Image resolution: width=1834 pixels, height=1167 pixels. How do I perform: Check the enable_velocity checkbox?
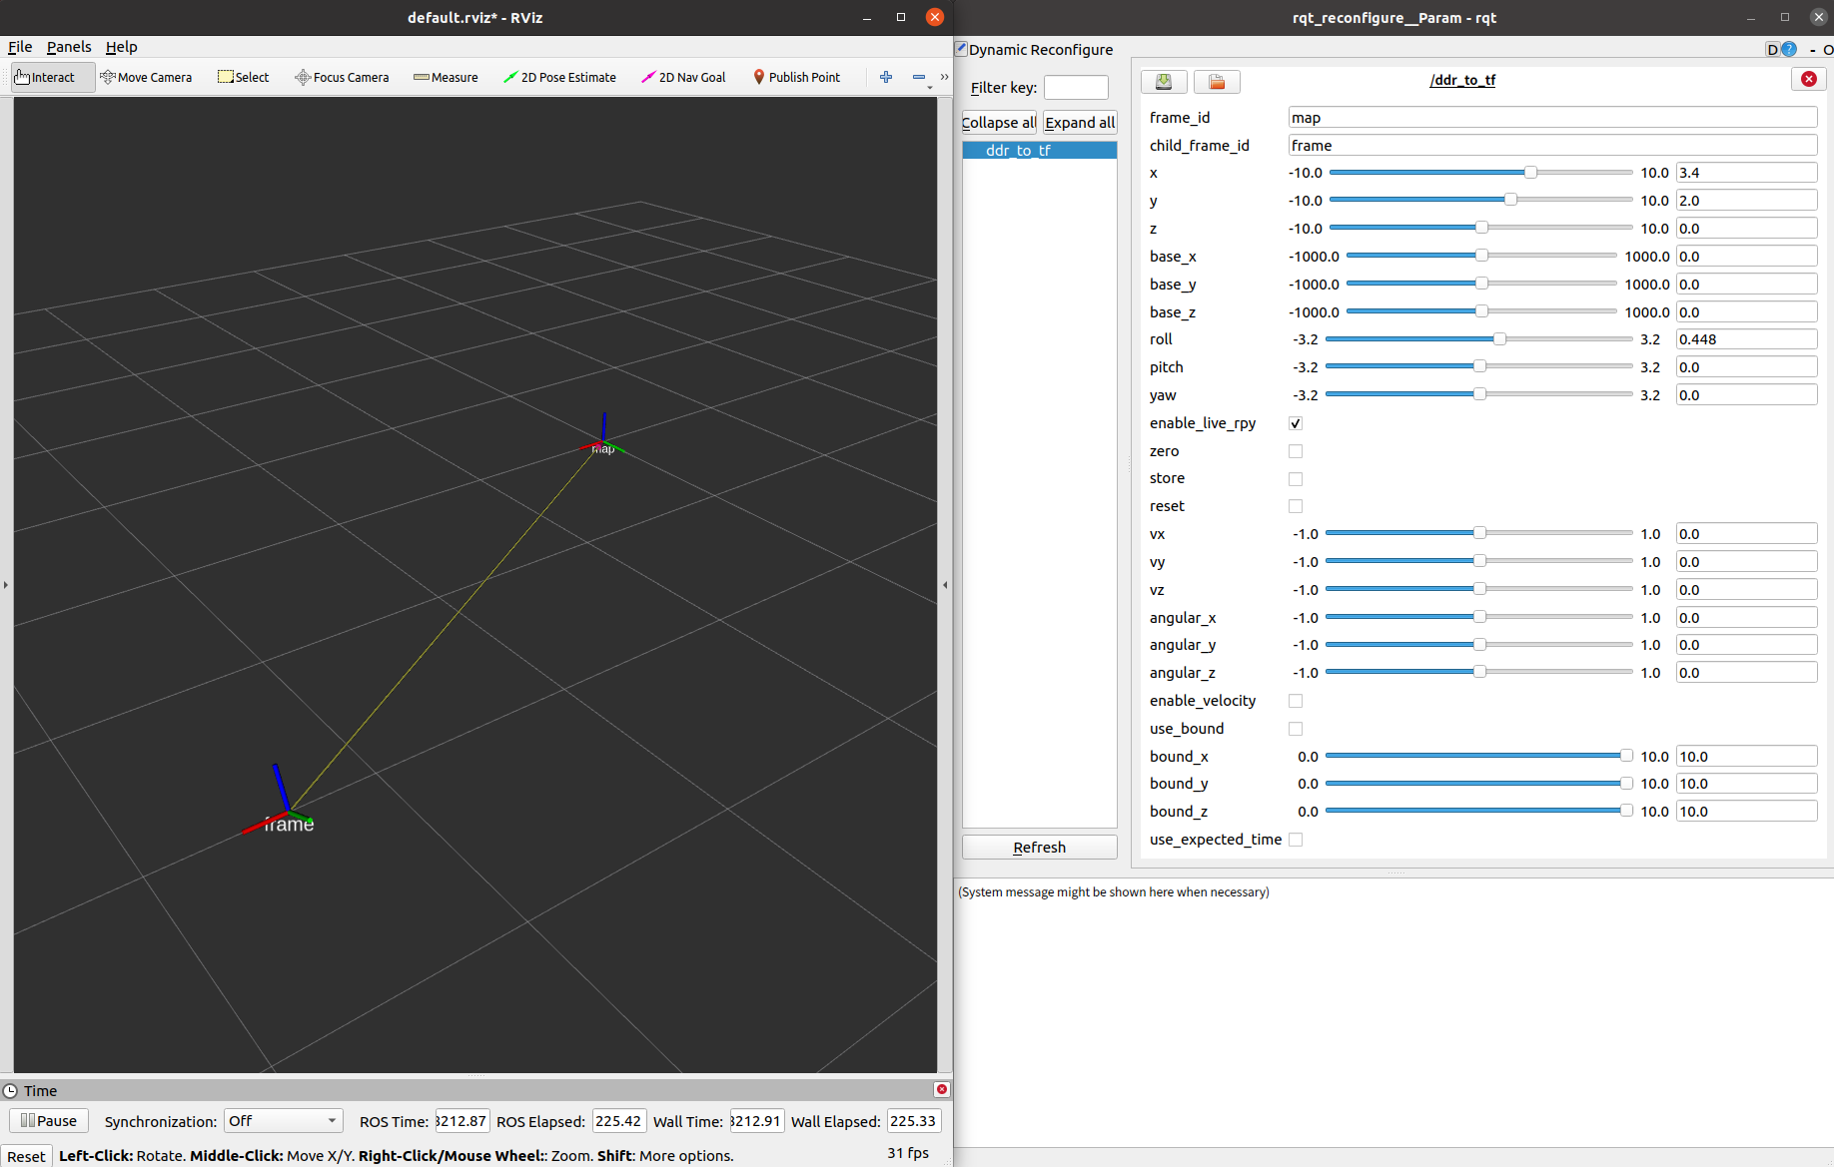(1295, 701)
